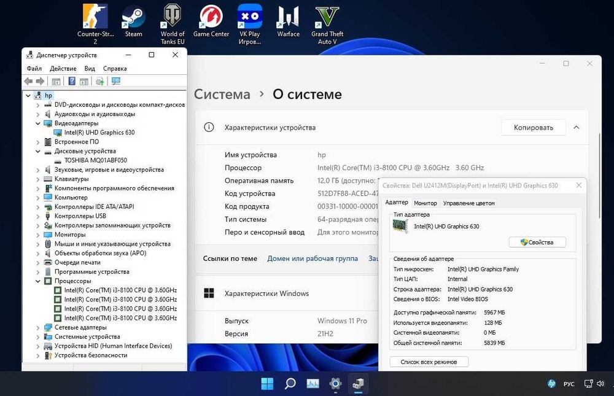Click the Settings gear on the taskbar

336,384
